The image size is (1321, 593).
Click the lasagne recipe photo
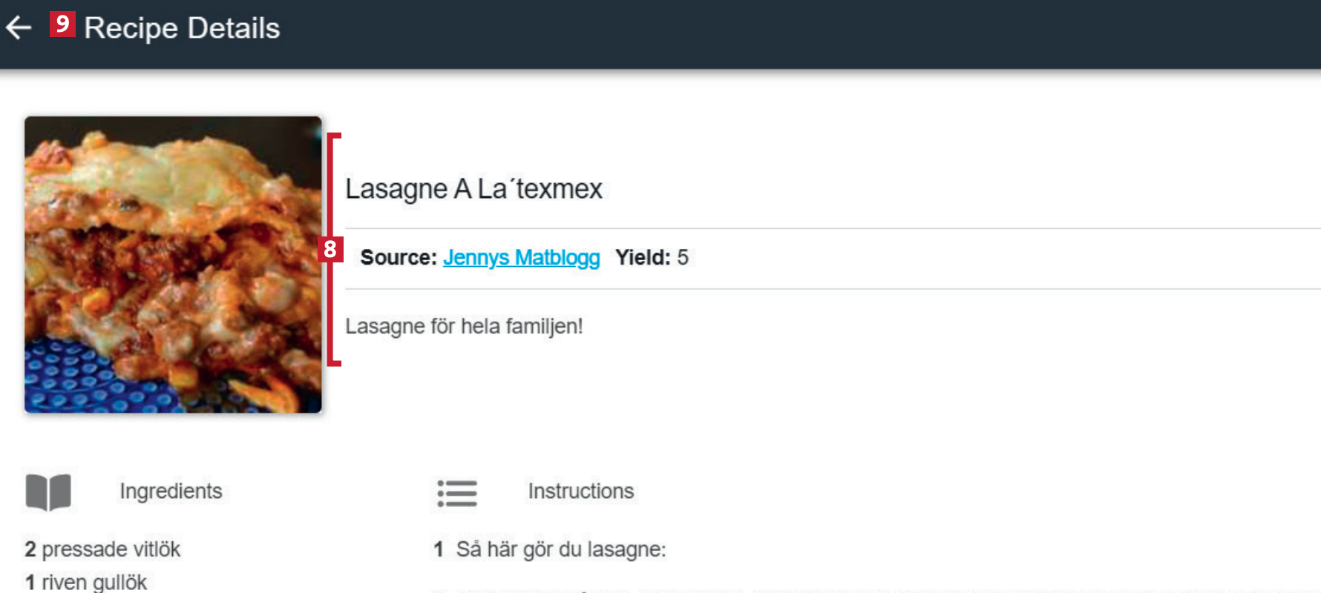pyautogui.click(x=173, y=265)
